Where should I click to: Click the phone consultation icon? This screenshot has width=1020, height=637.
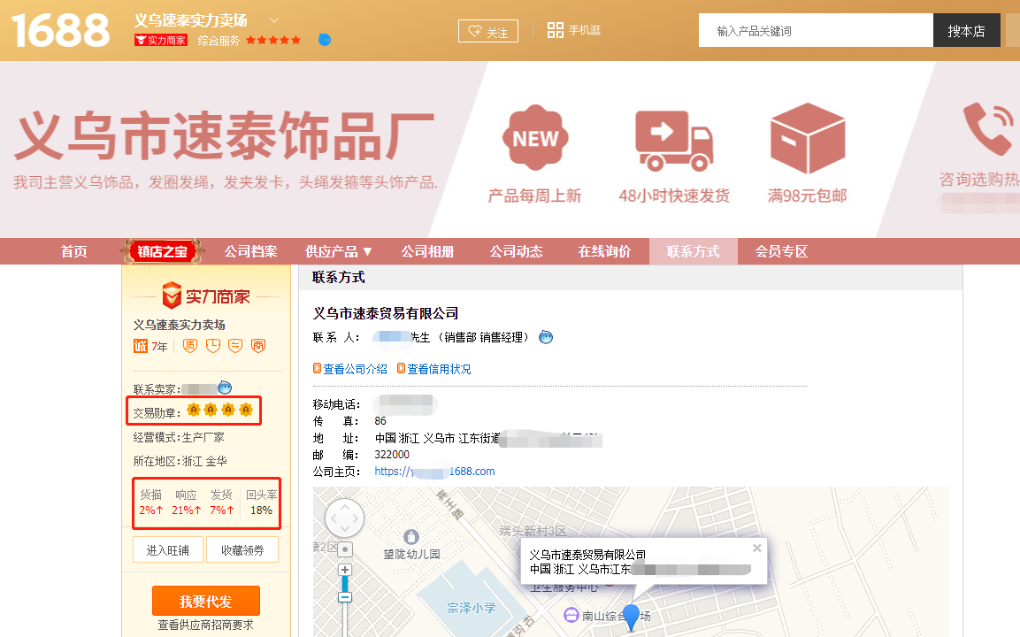[989, 128]
